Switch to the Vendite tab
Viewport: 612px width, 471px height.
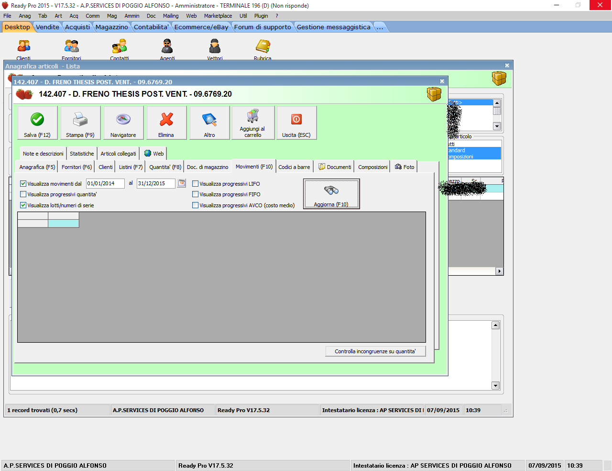click(x=48, y=27)
